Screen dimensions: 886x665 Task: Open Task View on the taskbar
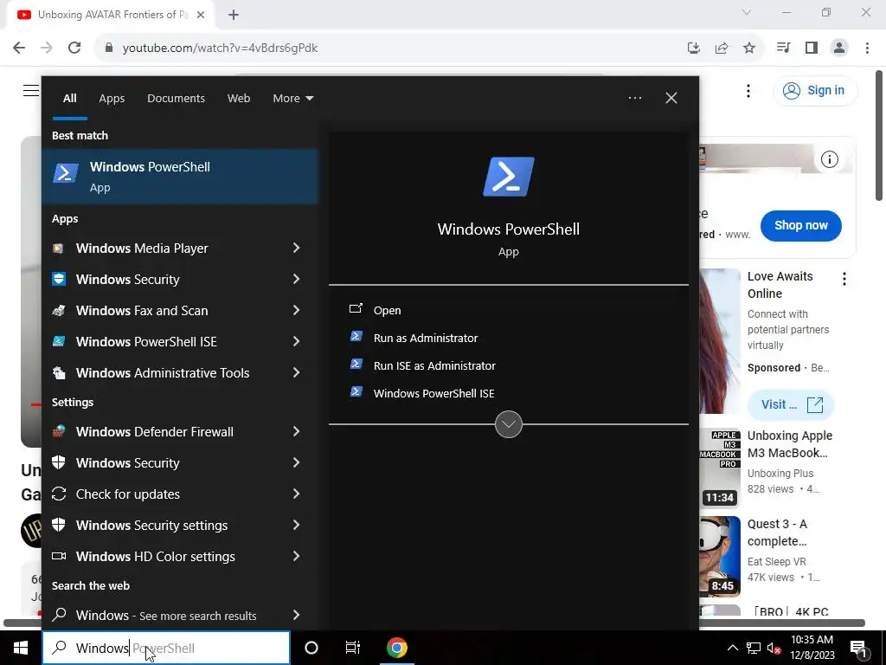353,648
